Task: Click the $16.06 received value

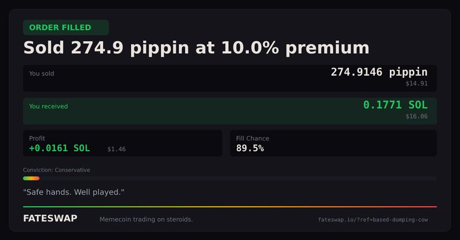Action: tap(416, 116)
